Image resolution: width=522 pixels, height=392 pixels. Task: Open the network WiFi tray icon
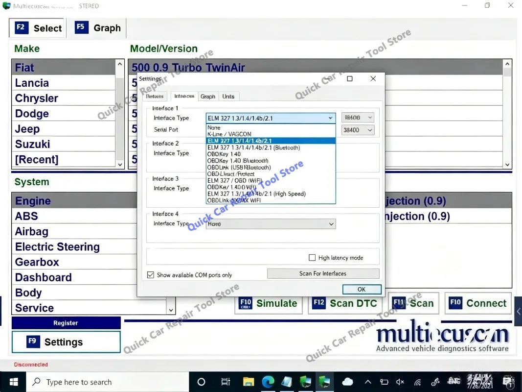click(x=417, y=382)
